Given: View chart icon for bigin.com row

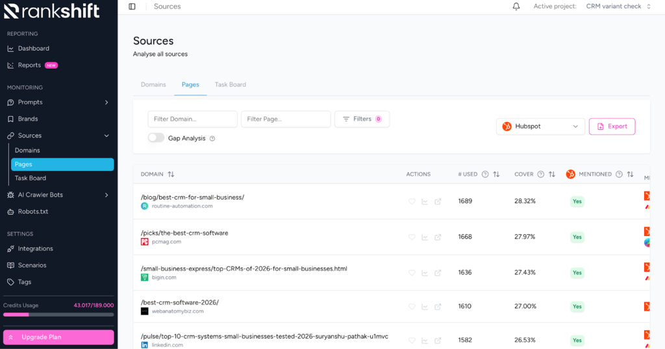Looking at the screenshot, I should [425, 272].
